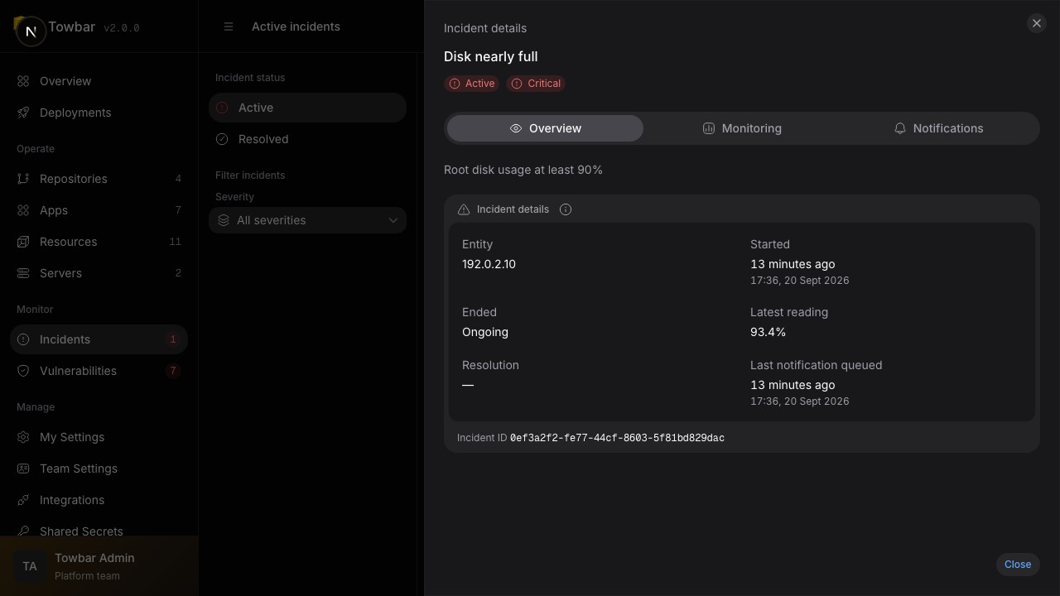Click the chevron of the severity dropdown
The image size is (1060, 596).
393,220
